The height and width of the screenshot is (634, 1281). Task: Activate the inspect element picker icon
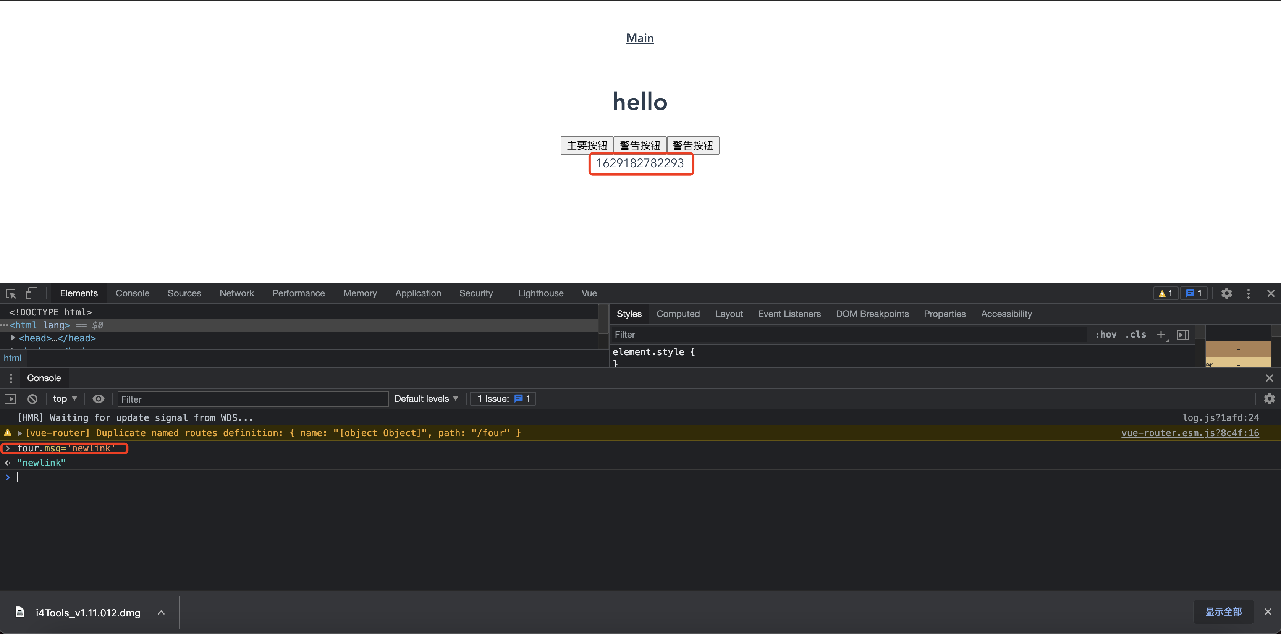[11, 293]
